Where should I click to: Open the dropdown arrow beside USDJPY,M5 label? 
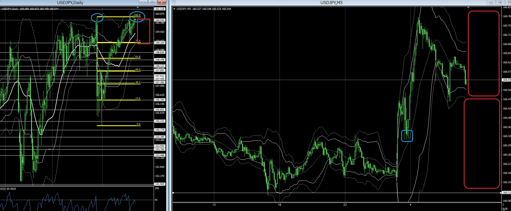pos(174,9)
